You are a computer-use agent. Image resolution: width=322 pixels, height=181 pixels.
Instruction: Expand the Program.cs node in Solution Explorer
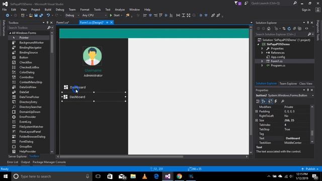coord(262,65)
